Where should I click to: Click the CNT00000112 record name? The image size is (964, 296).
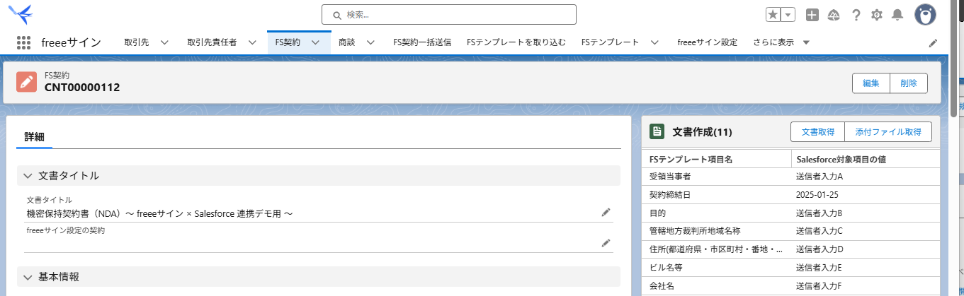click(x=82, y=88)
